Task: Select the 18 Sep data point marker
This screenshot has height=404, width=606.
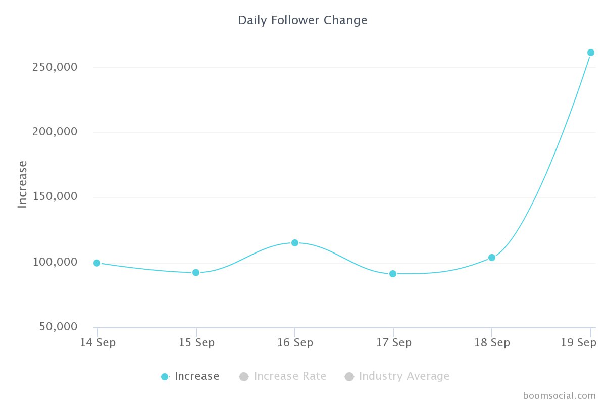Action: [492, 258]
